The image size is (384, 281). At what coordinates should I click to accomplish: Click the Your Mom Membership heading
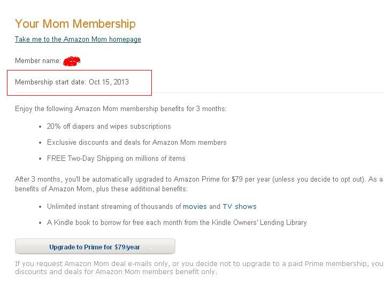[75, 24]
